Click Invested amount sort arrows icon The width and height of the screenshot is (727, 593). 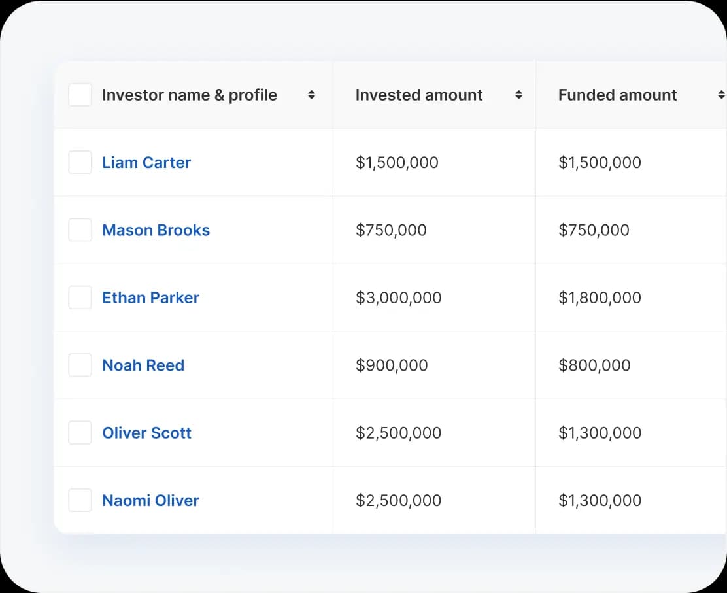click(518, 95)
